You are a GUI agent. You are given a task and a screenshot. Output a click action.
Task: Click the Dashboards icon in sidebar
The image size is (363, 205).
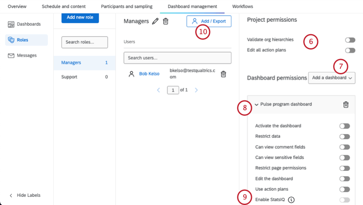click(x=11, y=24)
